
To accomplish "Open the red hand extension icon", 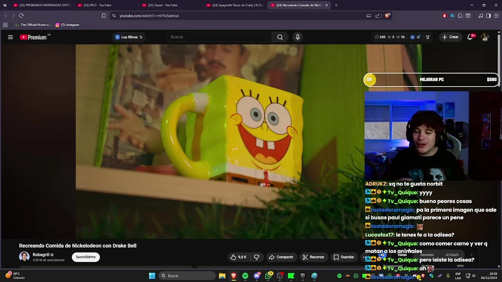I will click(x=444, y=16).
